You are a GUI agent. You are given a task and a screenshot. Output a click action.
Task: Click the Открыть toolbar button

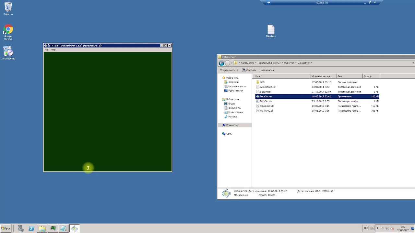pos(249,70)
